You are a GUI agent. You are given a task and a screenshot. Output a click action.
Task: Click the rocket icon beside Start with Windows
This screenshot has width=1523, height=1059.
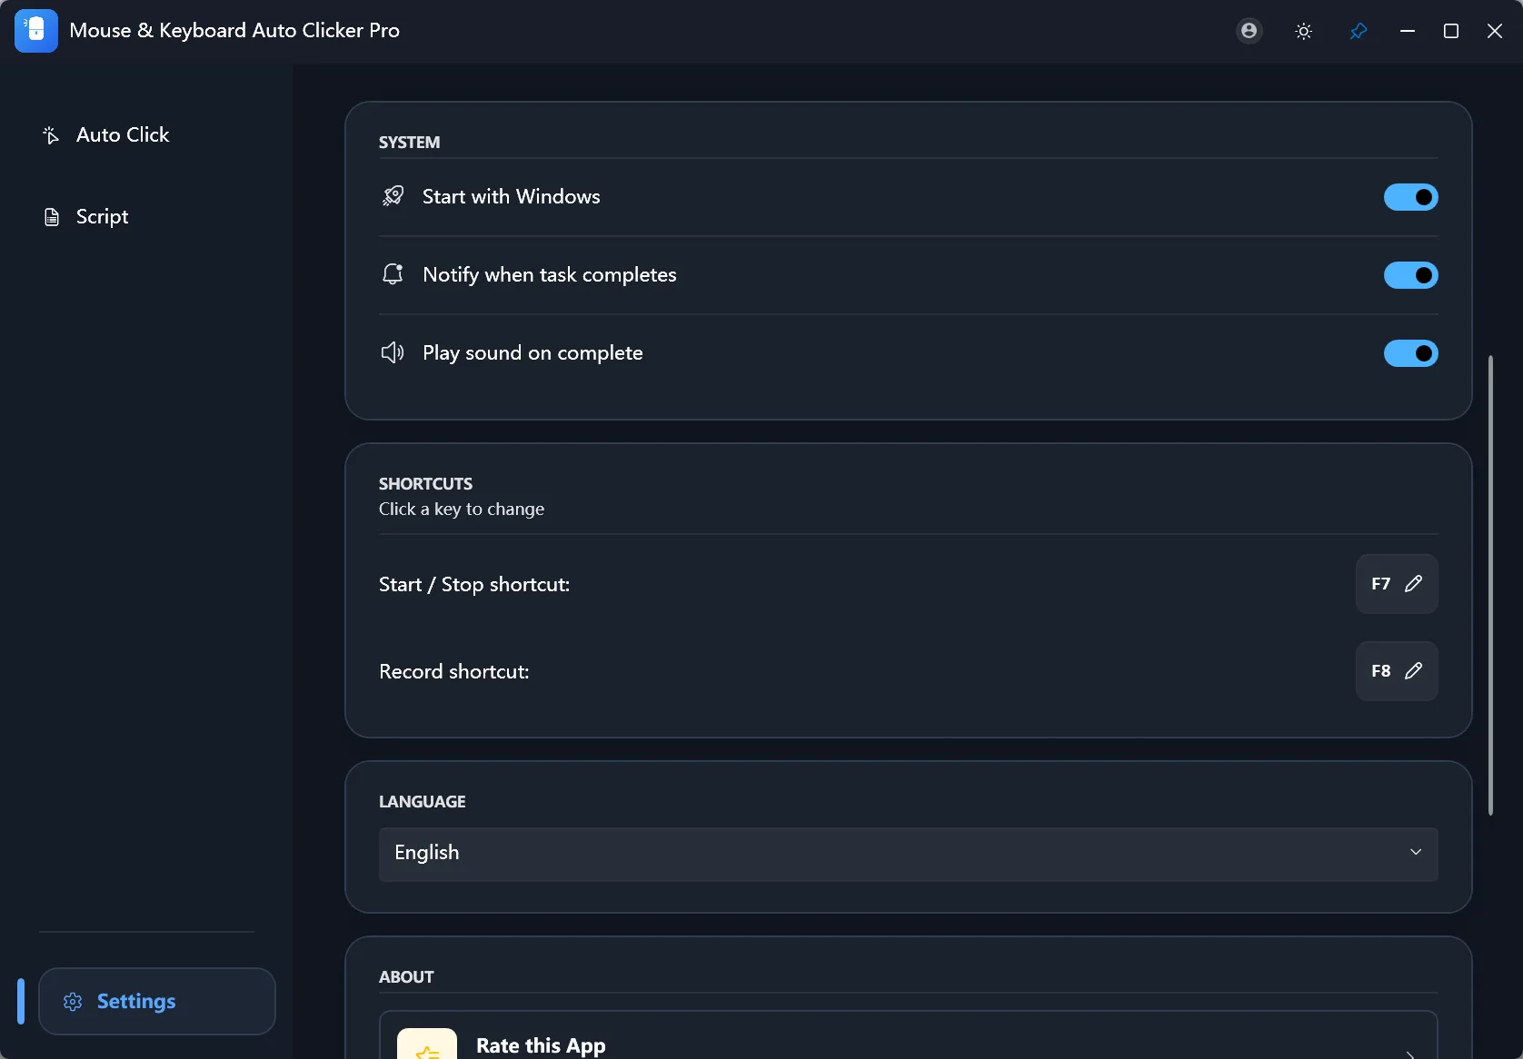pos(393,196)
